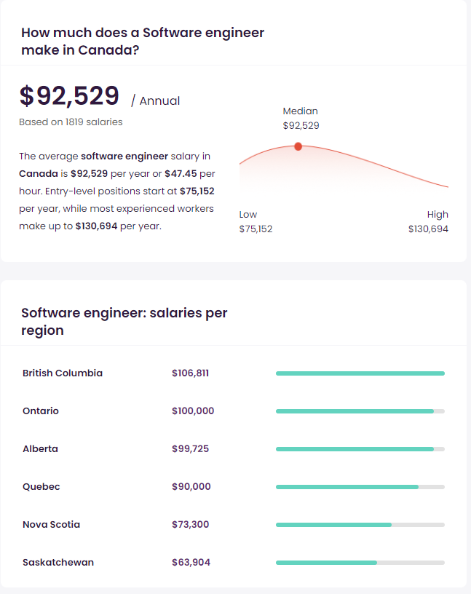Select the Low $75,152 label
The image size is (471, 594).
pyautogui.click(x=256, y=222)
